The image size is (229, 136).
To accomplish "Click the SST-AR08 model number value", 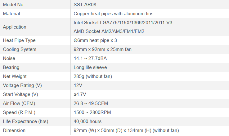I will click(x=85, y=5).
